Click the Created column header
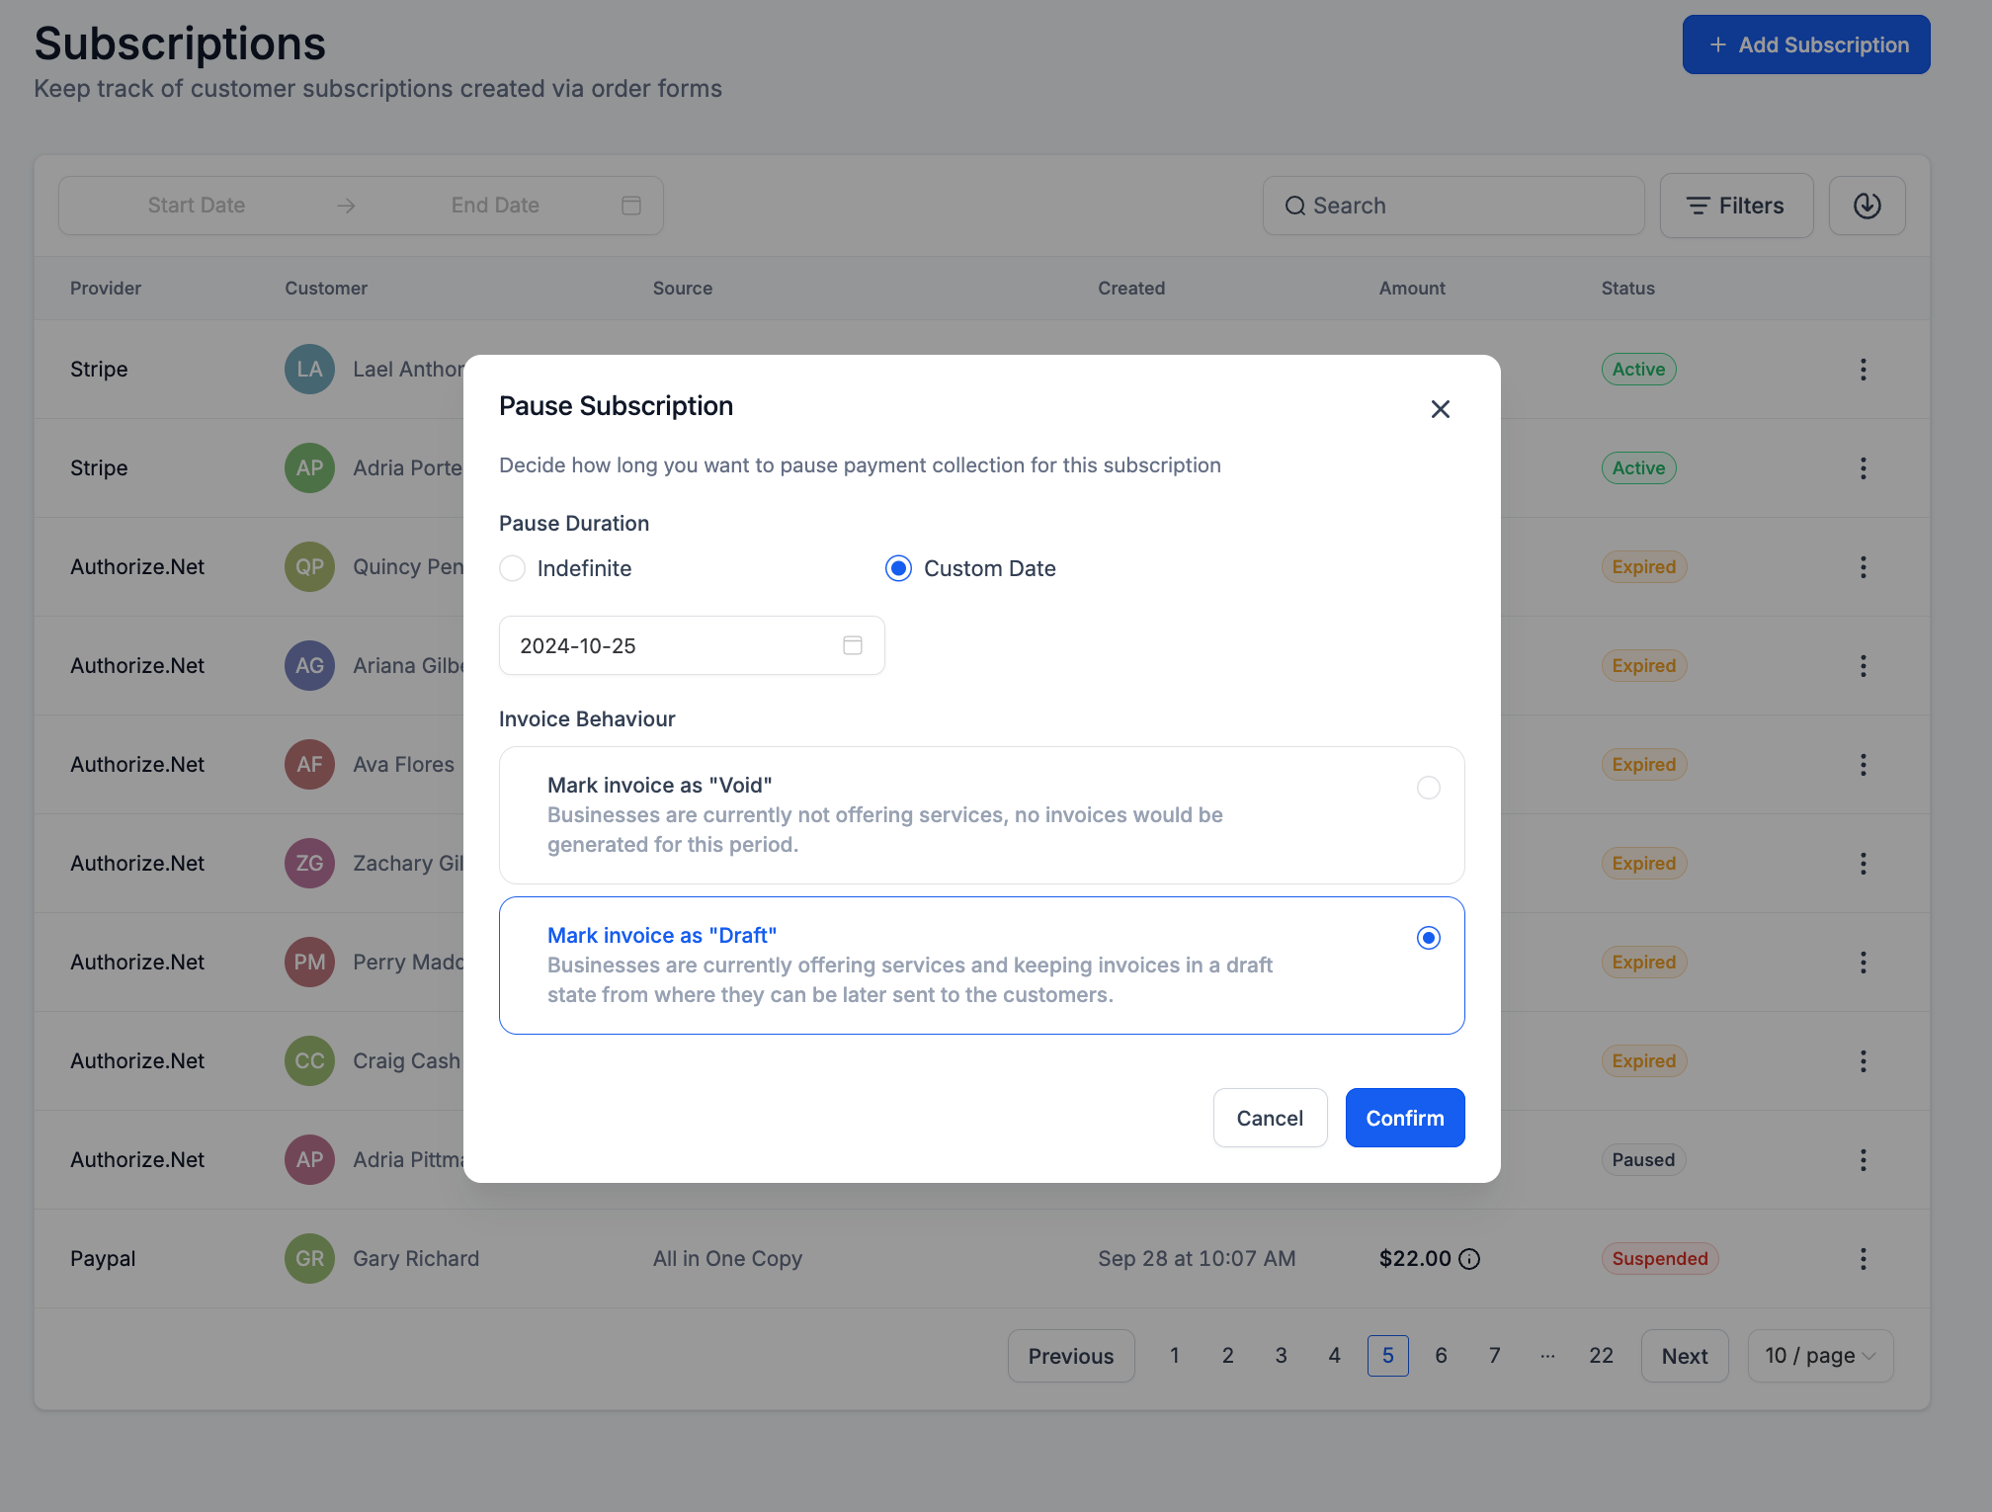1992x1512 pixels. [1131, 289]
